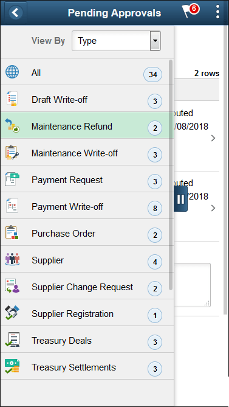The height and width of the screenshot is (407, 229).
Task: Open the first routed row's chevron
Action: tap(213, 138)
